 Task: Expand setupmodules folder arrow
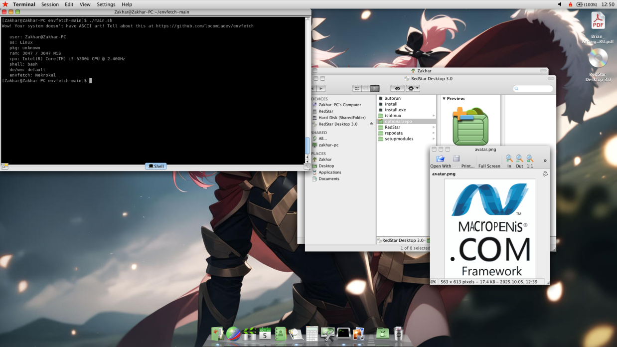click(434, 139)
